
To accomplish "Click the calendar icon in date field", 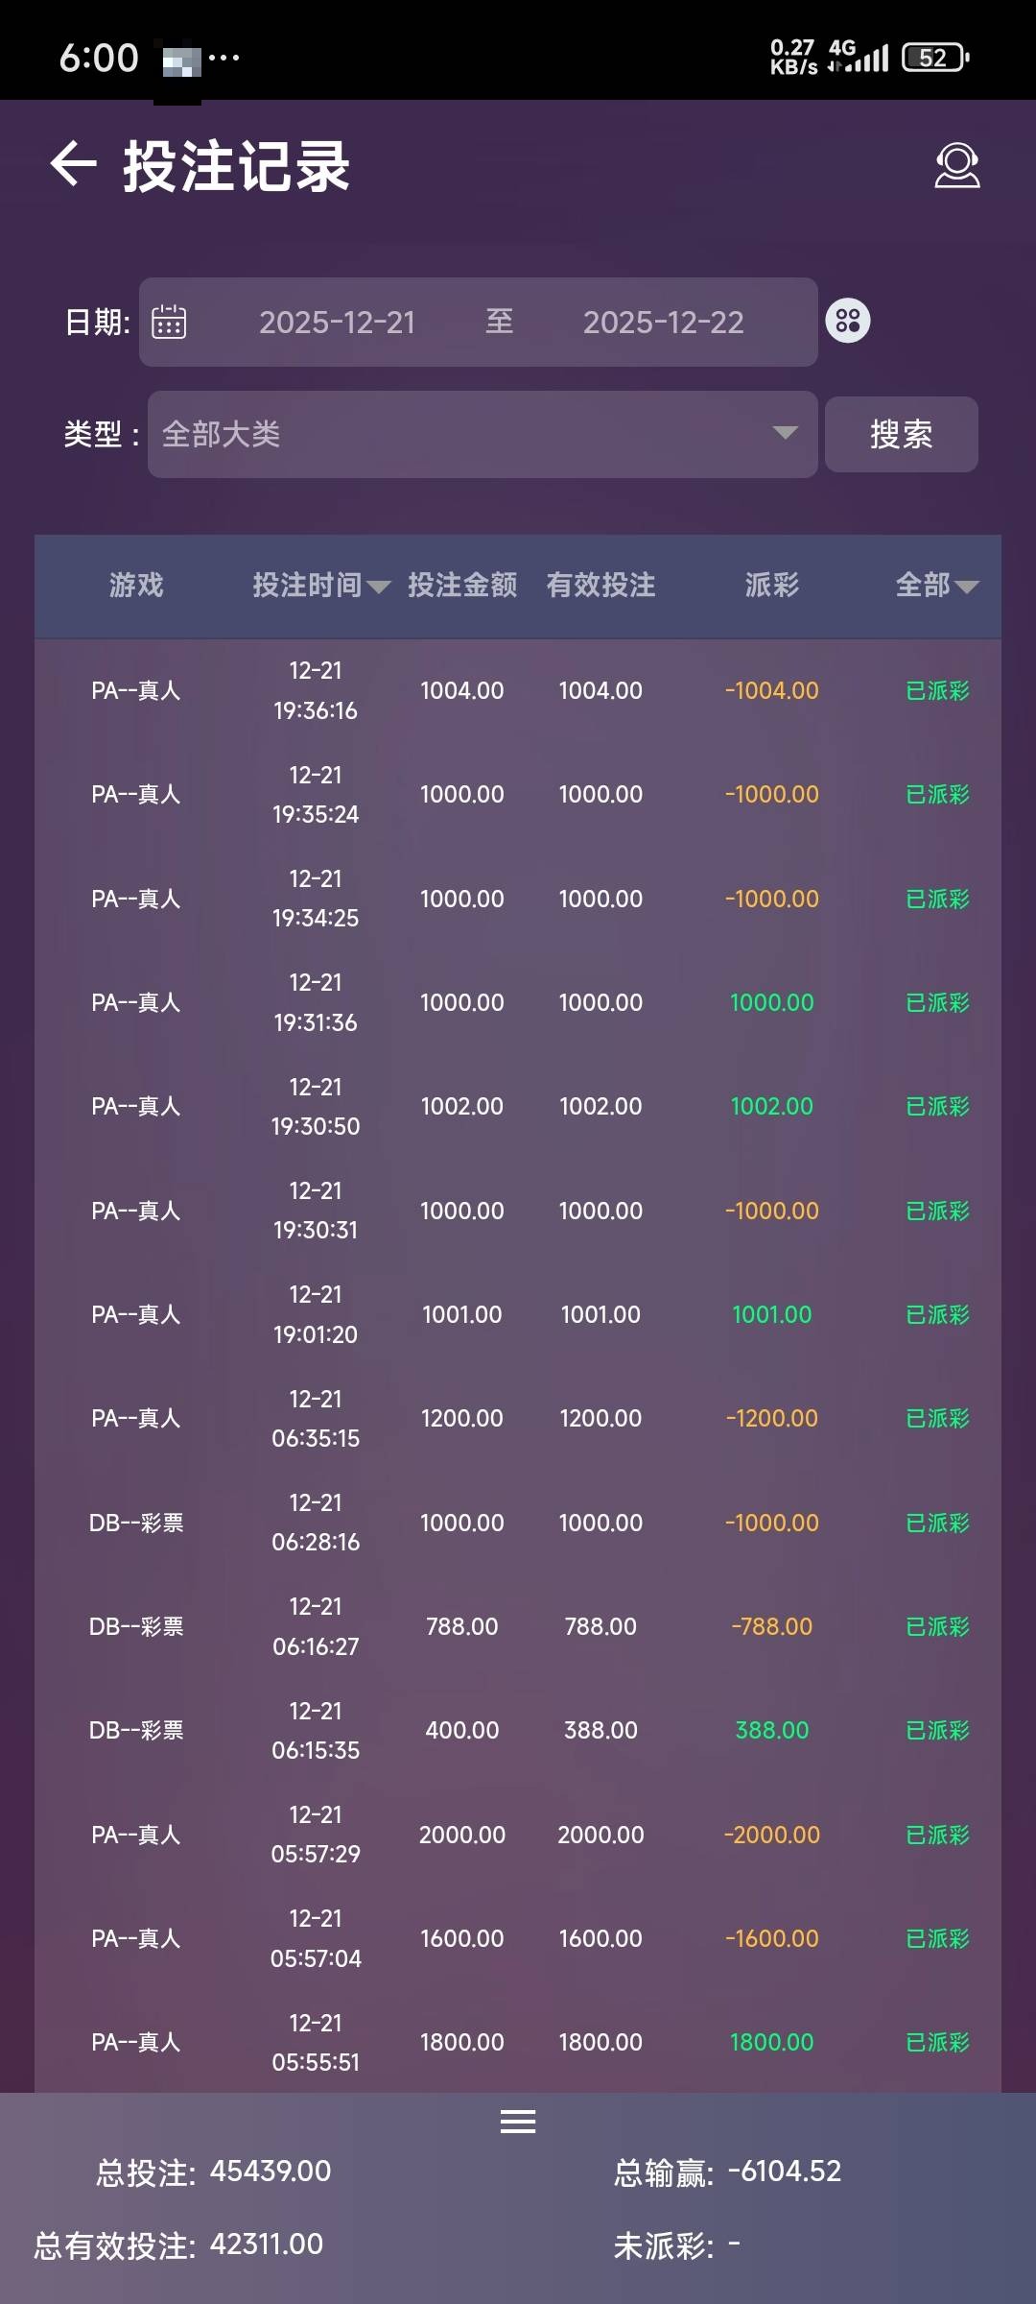I will 169,322.
